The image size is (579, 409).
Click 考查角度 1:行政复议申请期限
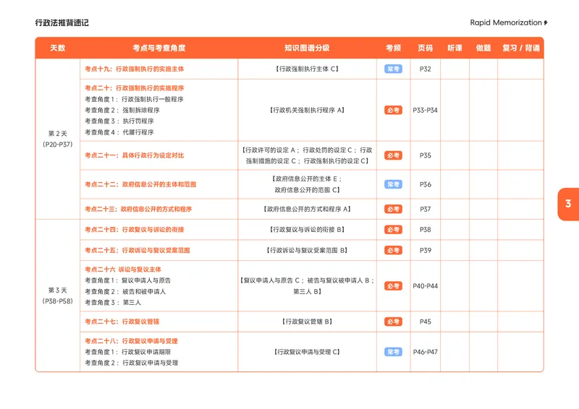(x=128, y=352)
